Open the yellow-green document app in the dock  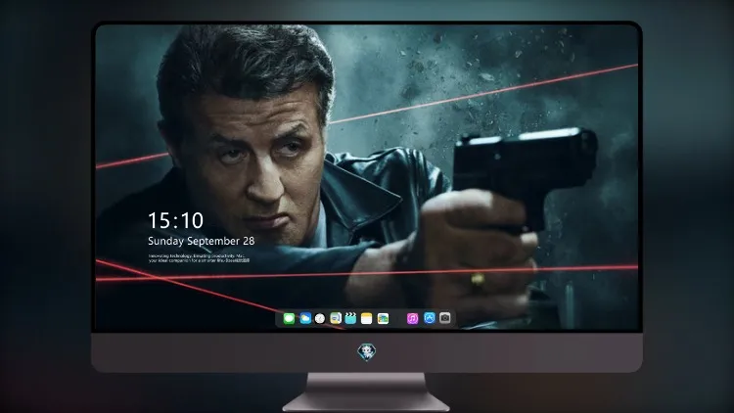pos(335,318)
